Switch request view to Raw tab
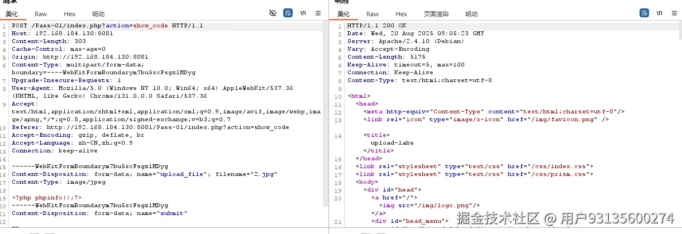Viewport: 682px width, 234px height. coord(41,14)
